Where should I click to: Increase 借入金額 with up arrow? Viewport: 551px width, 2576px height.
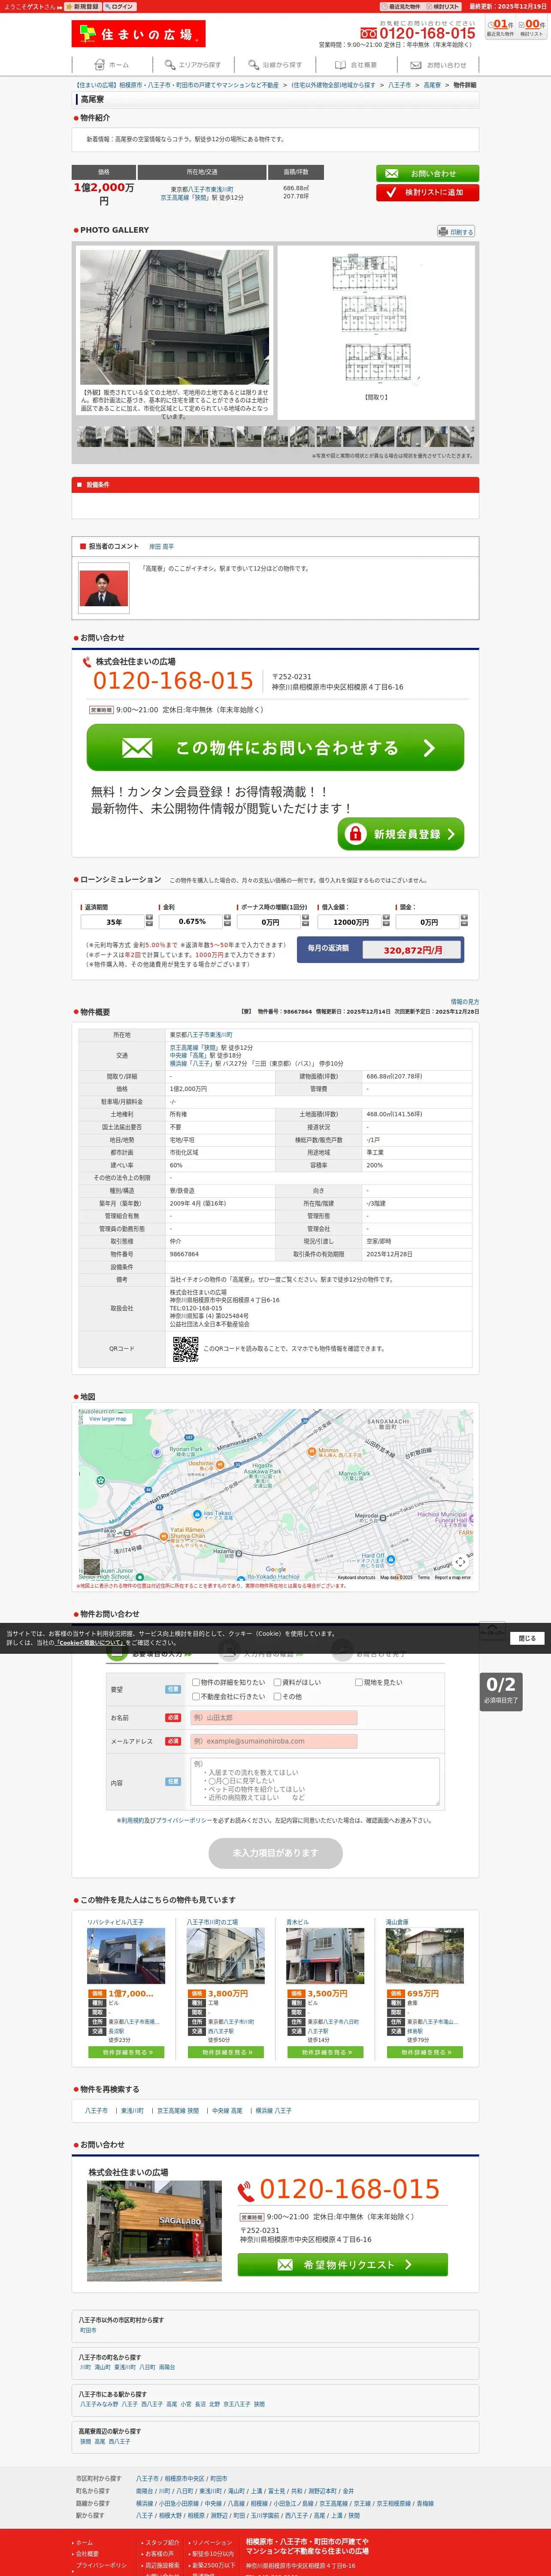click(386, 918)
